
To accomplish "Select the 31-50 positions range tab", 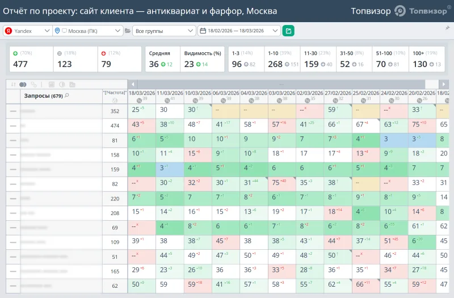I will click(x=354, y=59).
